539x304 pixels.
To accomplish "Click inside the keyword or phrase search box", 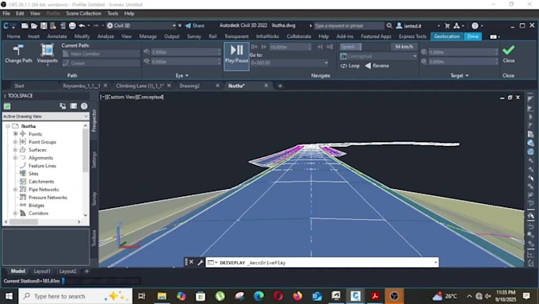I will pos(349,26).
